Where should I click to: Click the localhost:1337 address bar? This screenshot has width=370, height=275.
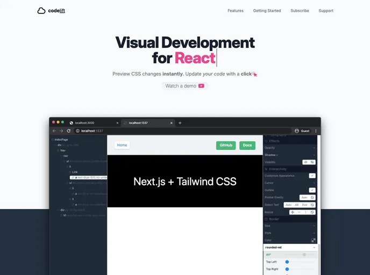coord(183,131)
